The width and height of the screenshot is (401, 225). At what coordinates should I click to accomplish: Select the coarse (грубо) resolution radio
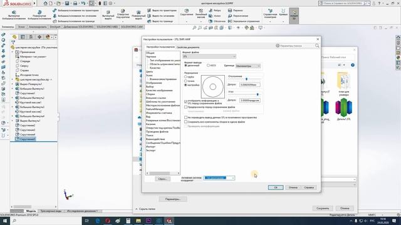pos(186,77)
